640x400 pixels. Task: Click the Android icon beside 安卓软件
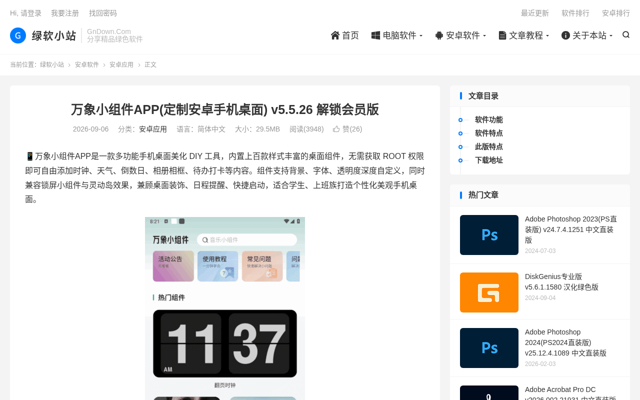tap(439, 35)
